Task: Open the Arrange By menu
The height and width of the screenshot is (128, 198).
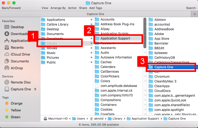Action: tap(58, 8)
